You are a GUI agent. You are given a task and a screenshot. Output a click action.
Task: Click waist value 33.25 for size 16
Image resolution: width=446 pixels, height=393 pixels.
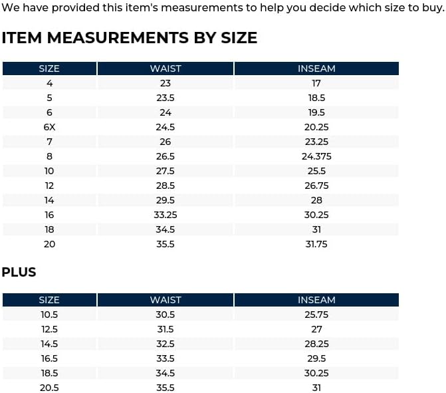[x=166, y=215]
